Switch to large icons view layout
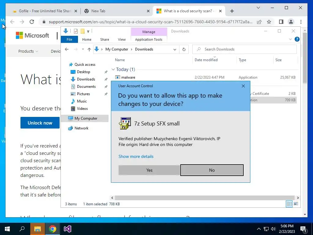Viewport: 313px width, 235px height. (296, 204)
